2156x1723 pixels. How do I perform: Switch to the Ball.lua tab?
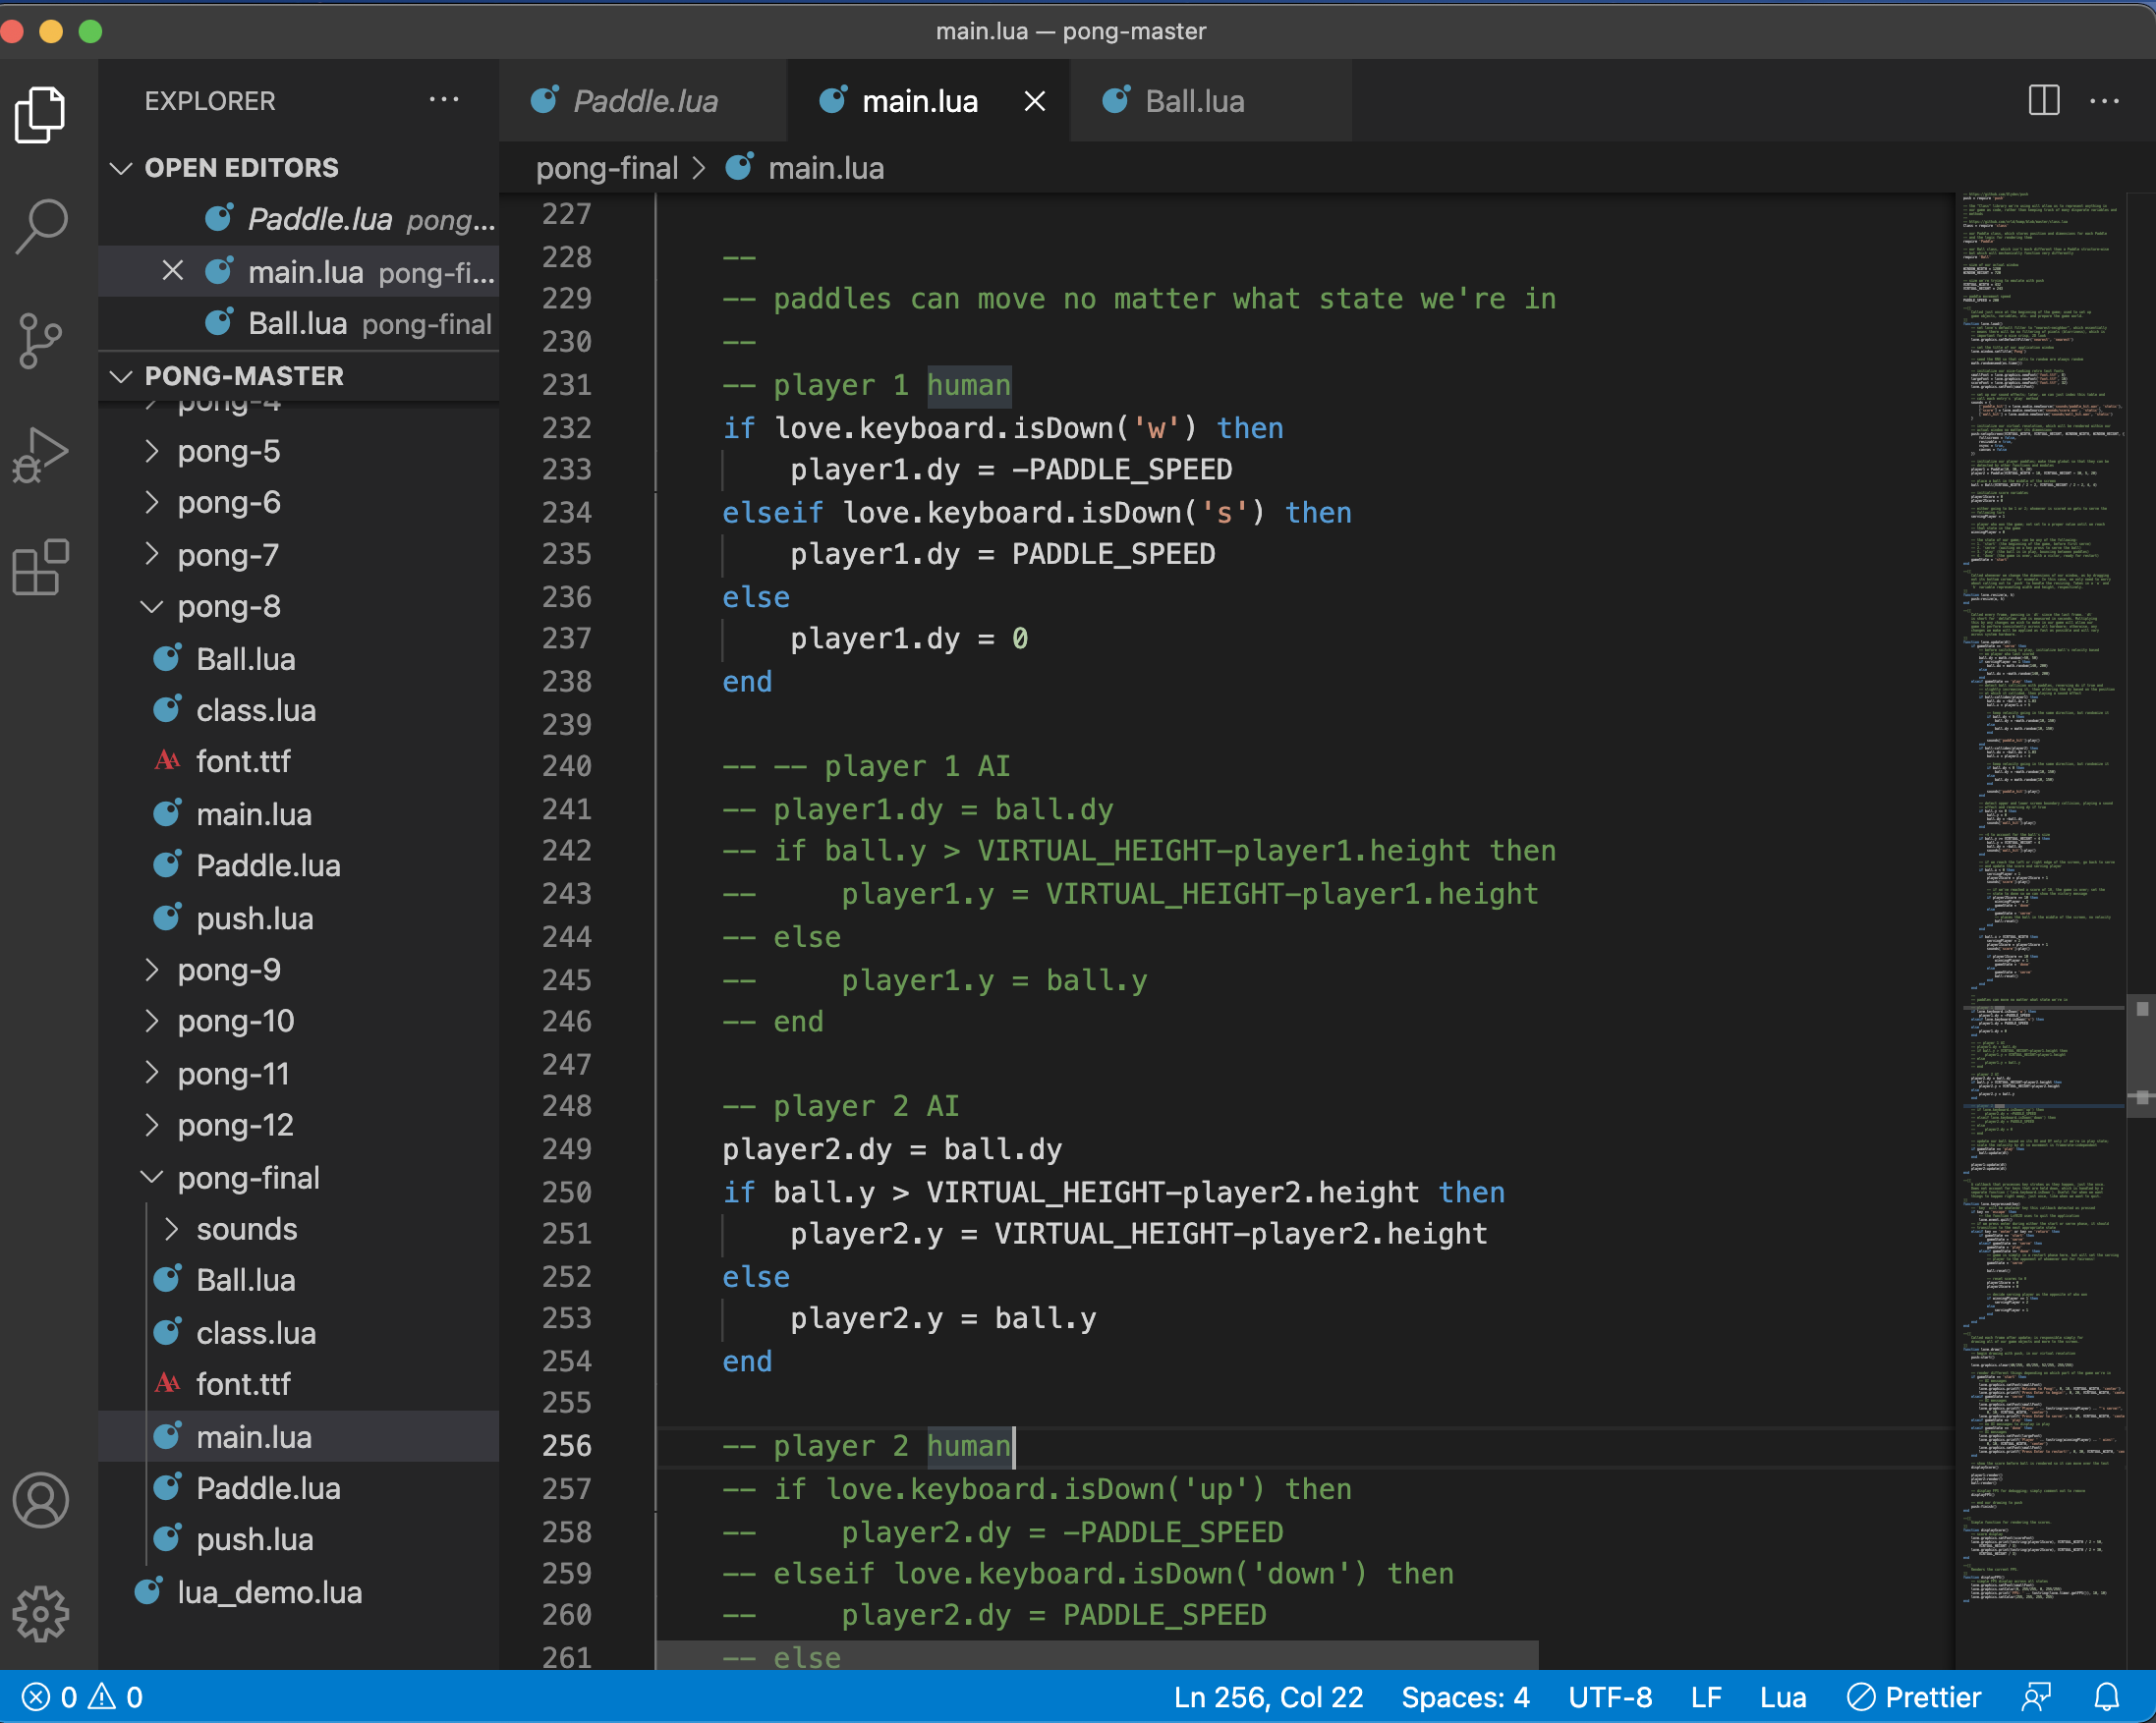click(1194, 101)
